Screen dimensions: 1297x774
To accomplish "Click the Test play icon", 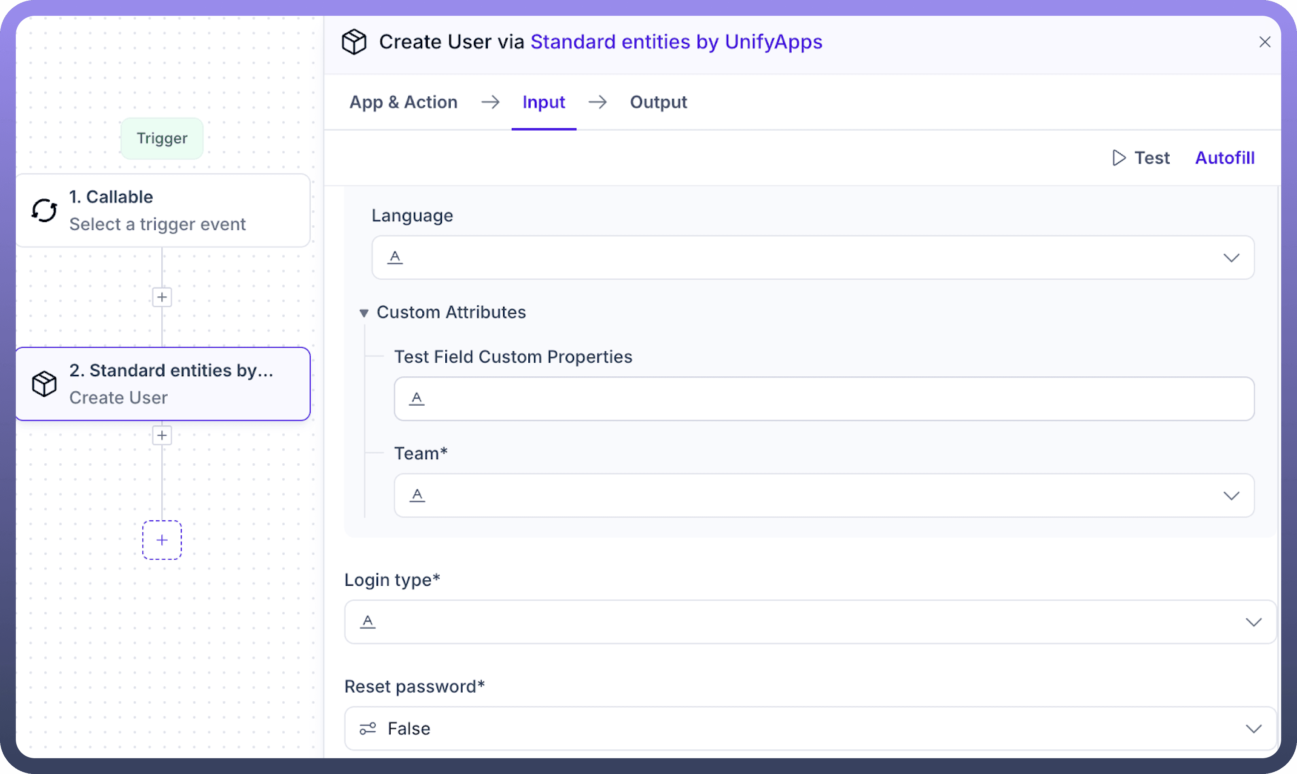I will [1119, 157].
